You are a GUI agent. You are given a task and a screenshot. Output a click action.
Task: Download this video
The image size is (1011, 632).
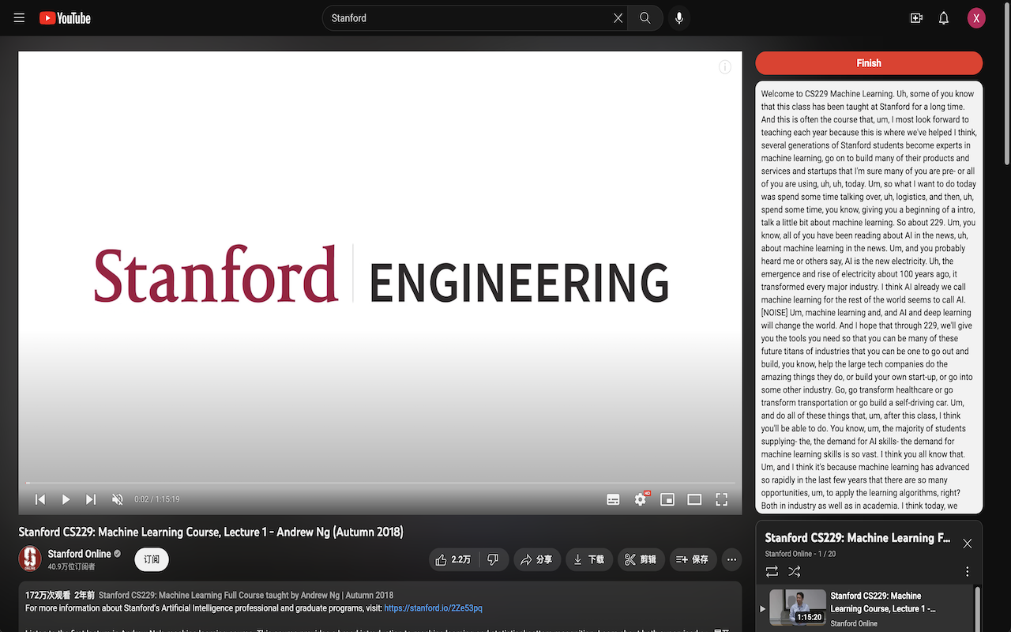[x=589, y=559]
